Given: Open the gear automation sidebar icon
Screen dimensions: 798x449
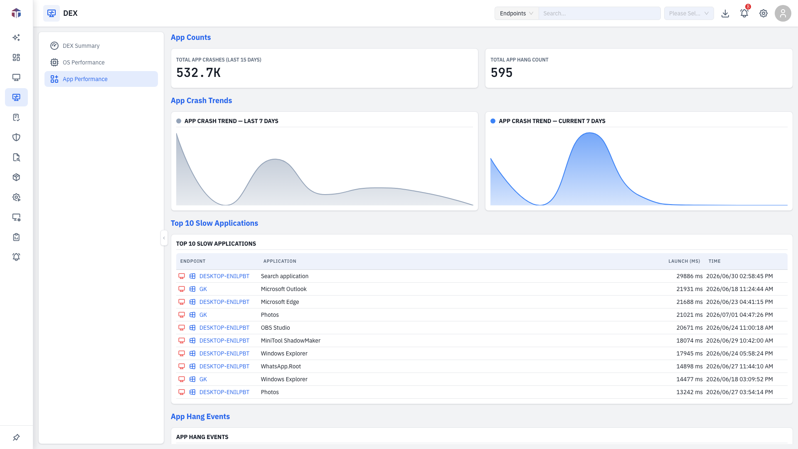Looking at the screenshot, I should (16, 197).
